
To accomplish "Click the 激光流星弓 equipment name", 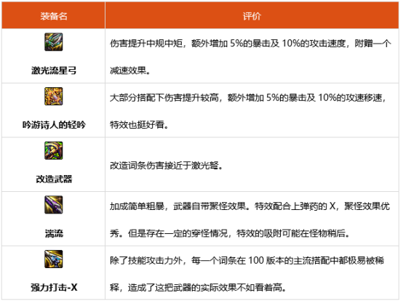I will 54,70.
